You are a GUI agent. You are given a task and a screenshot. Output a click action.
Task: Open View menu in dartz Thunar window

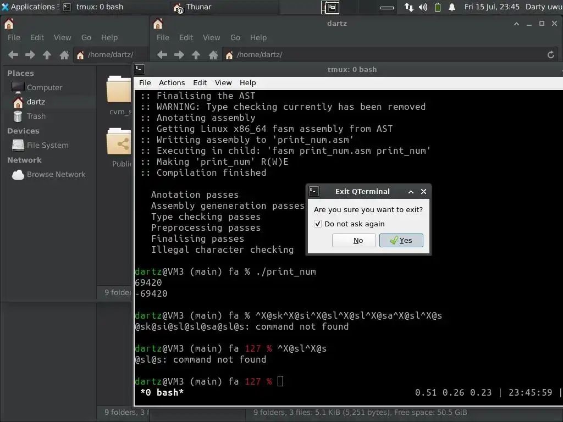point(212,38)
